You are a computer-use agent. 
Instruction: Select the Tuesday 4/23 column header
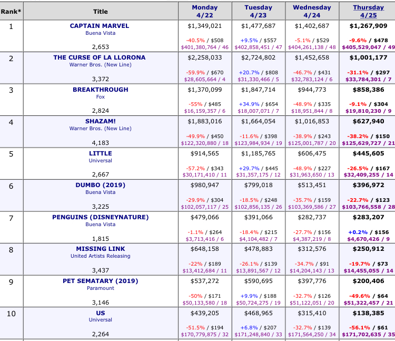click(258, 11)
